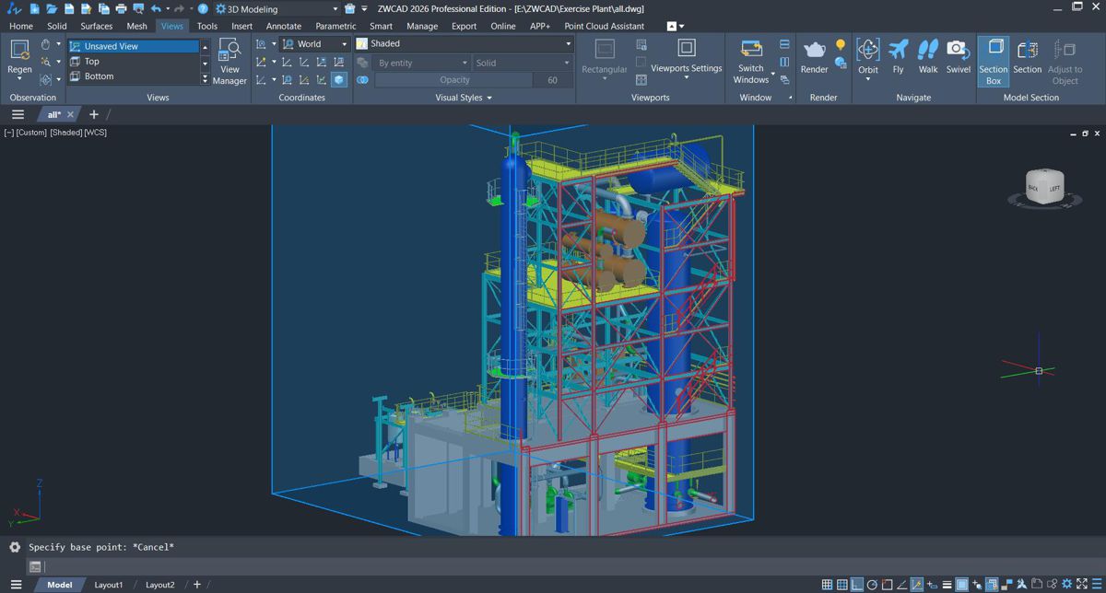The image size is (1106, 593).
Task: Click the Pan hand icon in Observation panel
Action: pos(45,44)
